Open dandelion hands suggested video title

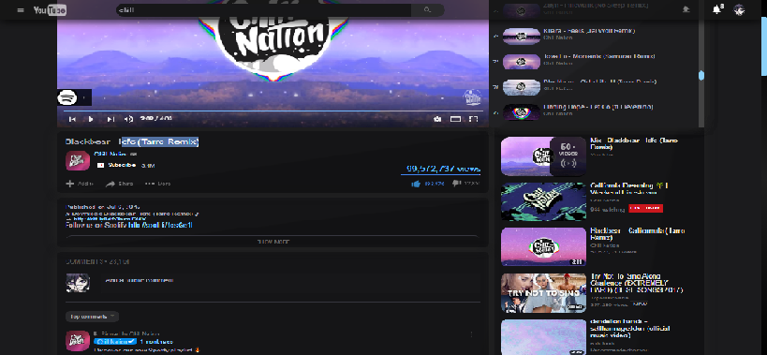tap(630, 328)
